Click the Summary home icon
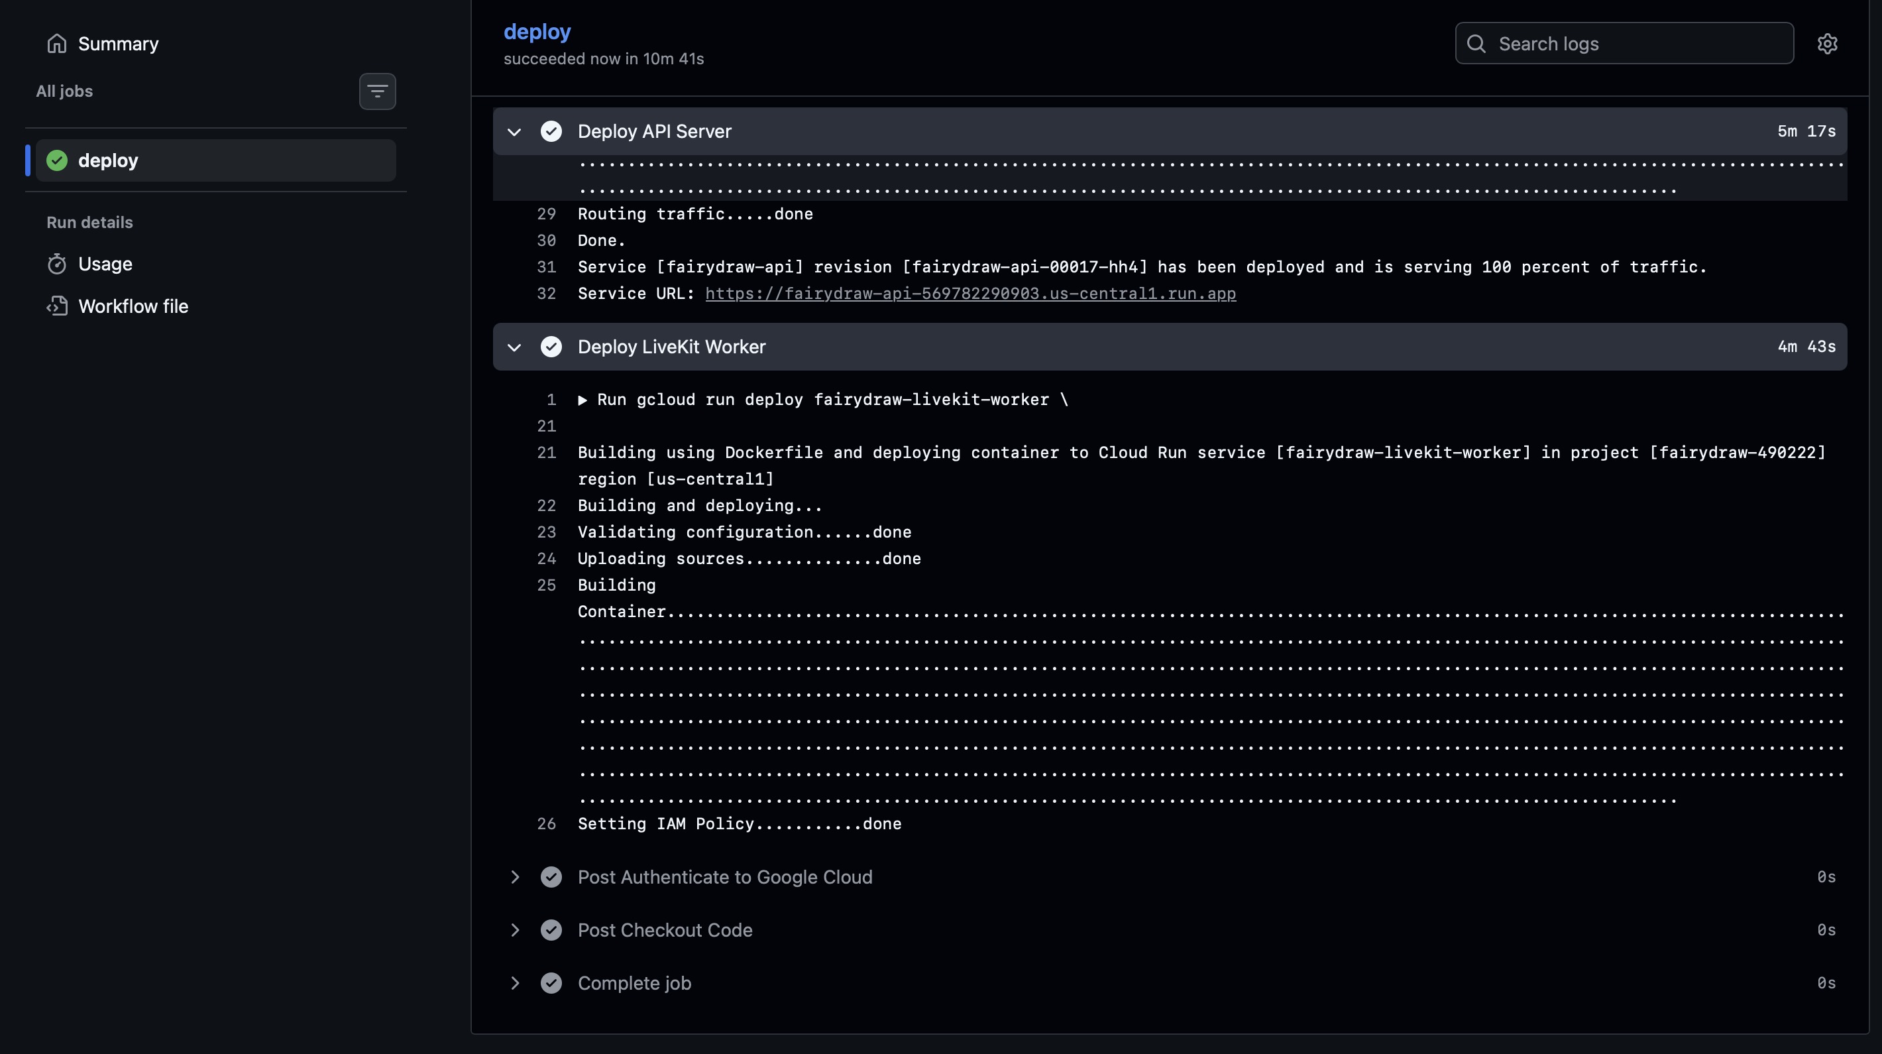Viewport: 1882px width, 1054px height. click(56, 44)
